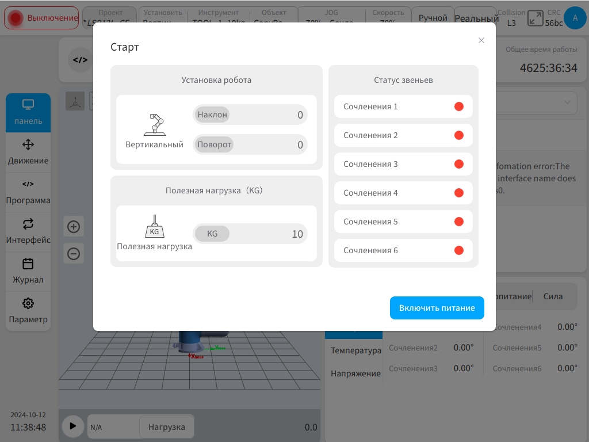Edit the KG payload value field

click(250, 234)
